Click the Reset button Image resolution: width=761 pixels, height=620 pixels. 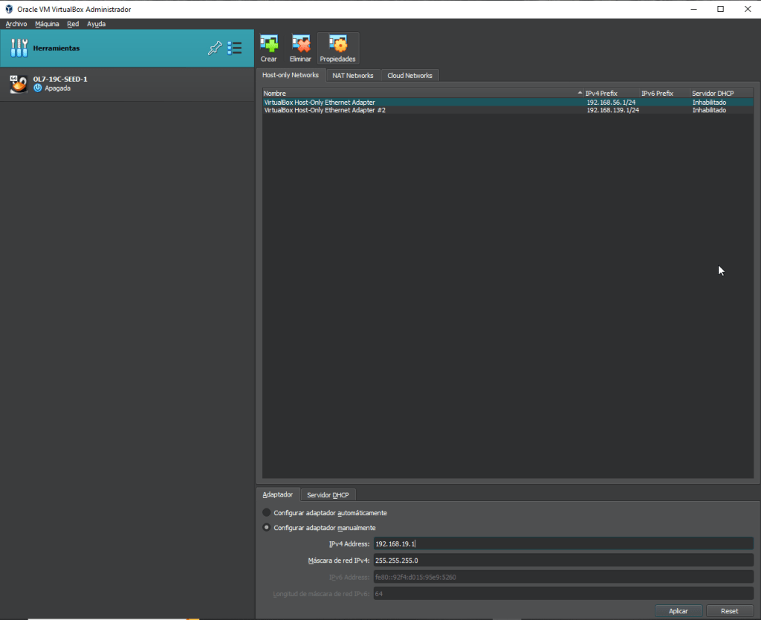coord(729,611)
